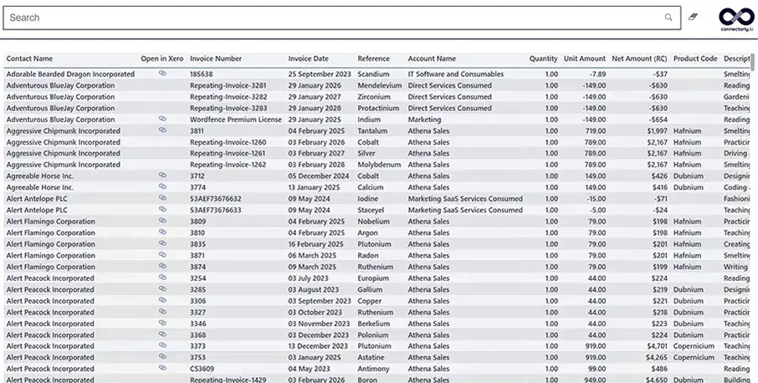Select the Wordfence Premium License invoice cell
758x383 pixels.
pos(235,120)
